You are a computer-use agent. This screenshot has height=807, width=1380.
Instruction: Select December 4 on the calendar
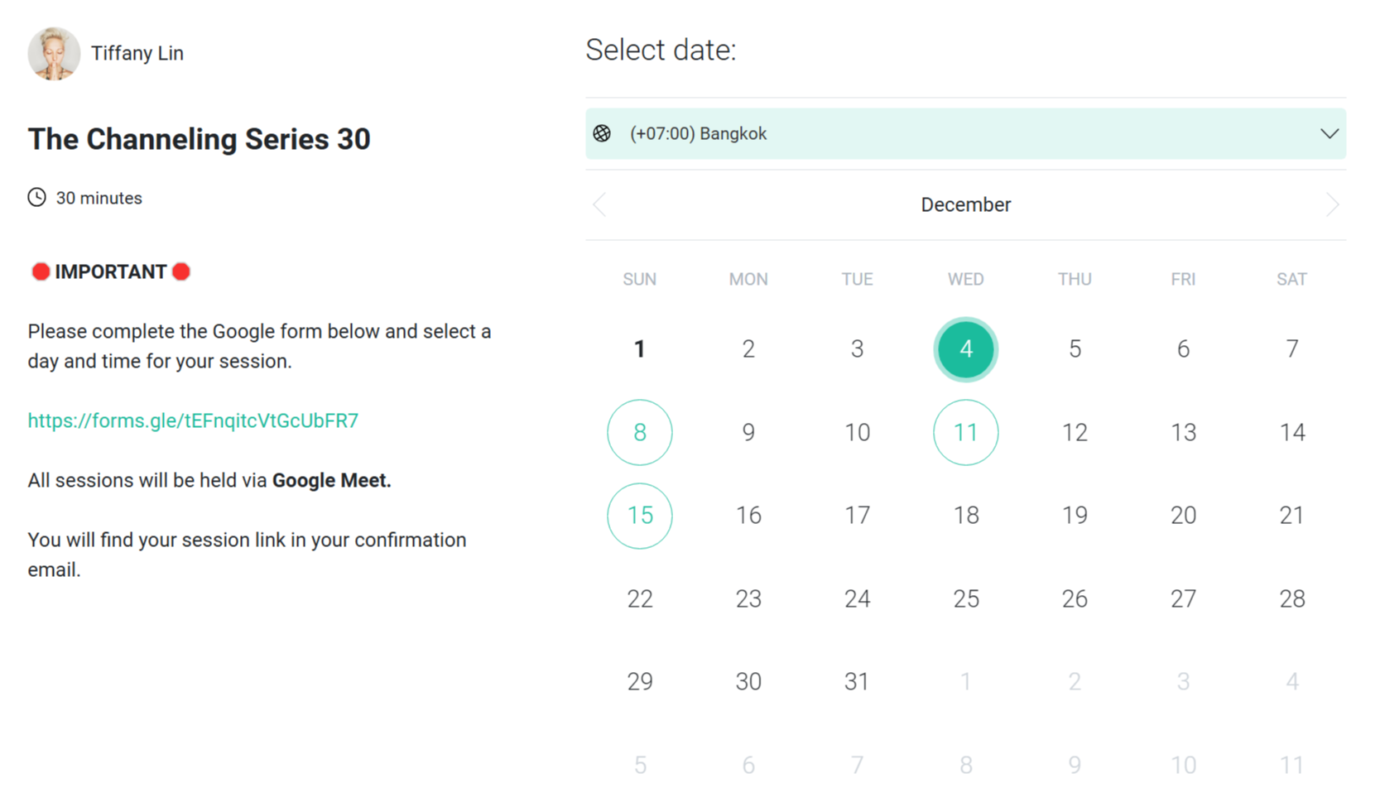click(x=965, y=349)
